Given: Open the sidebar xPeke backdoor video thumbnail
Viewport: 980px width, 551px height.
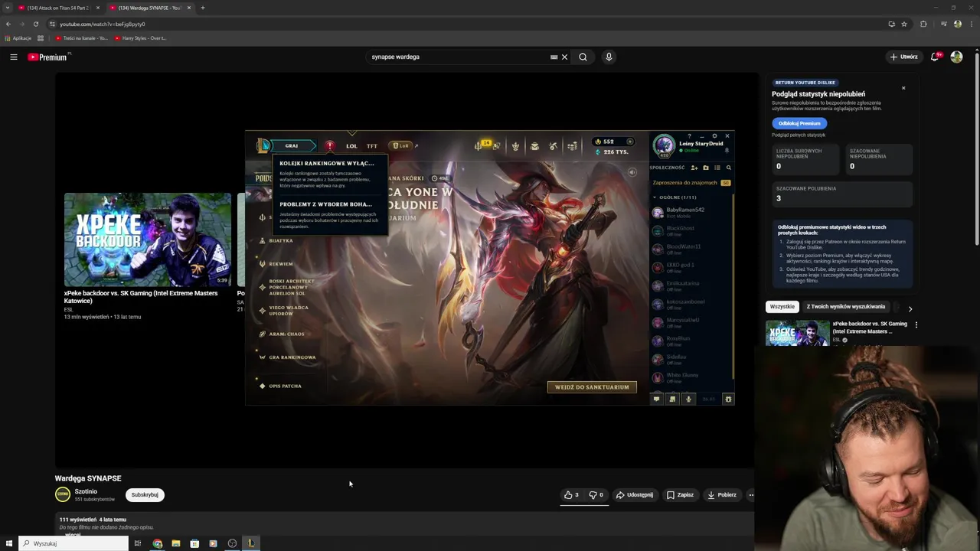Looking at the screenshot, I should pyautogui.click(x=797, y=332).
